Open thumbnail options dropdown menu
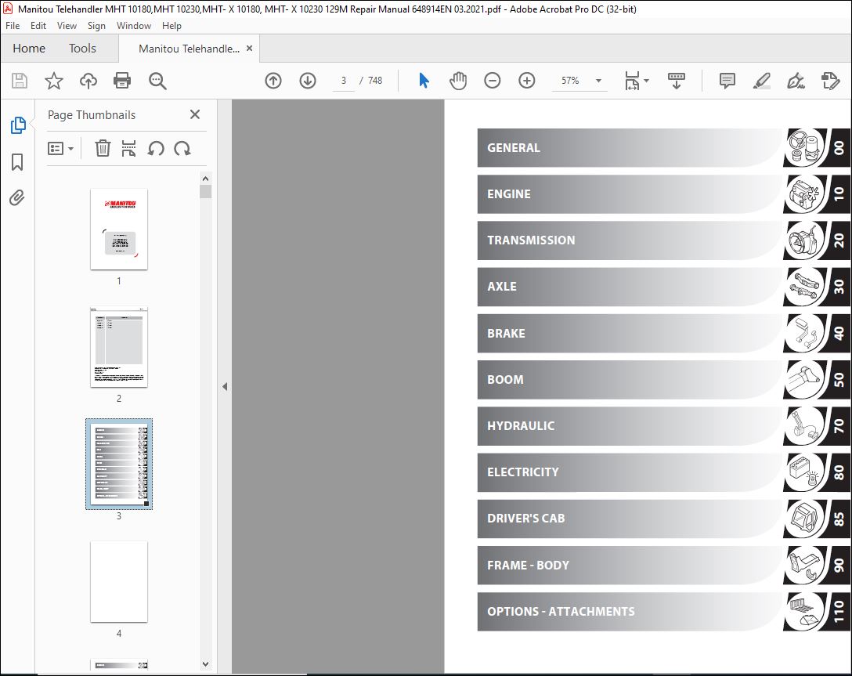Screen dimensions: 852x676 [x=60, y=148]
